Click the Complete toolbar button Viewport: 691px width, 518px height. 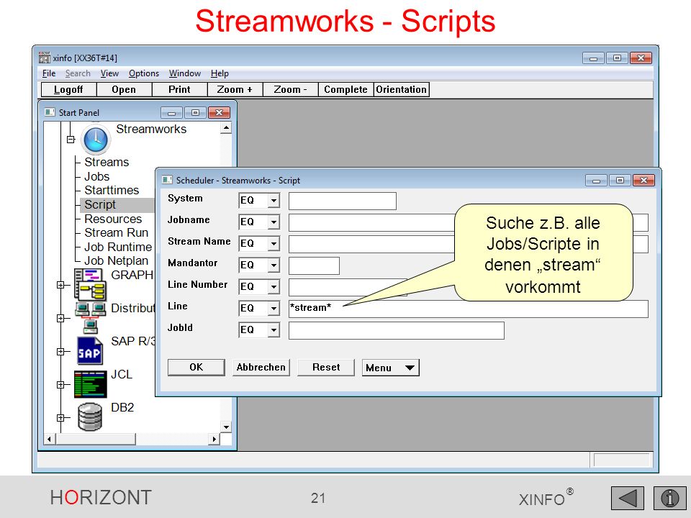coord(346,89)
